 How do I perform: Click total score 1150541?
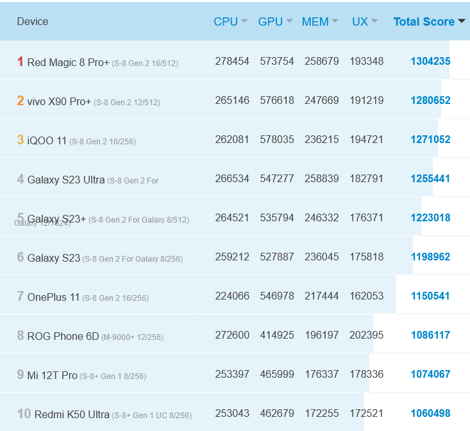pyautogui.click(x=430, y=296)
